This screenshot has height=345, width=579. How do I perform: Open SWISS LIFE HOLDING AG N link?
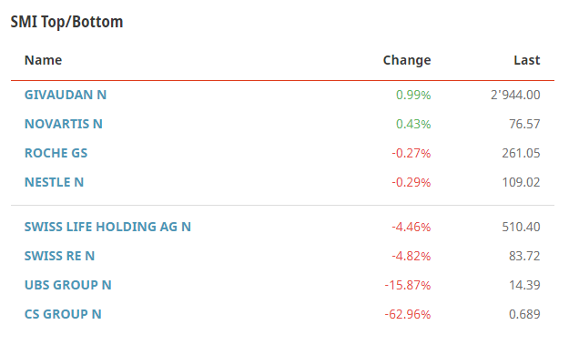pos(107,227)
